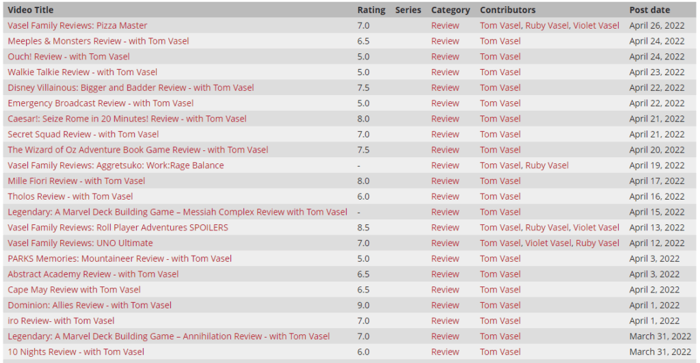Open Disney Villainous: Bigger and Badder Review

[x=131, y=88]
